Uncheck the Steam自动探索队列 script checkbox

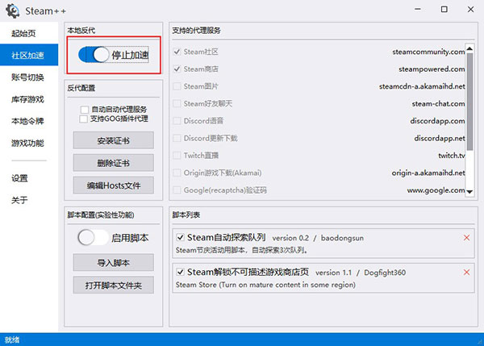click(x=180, y=237)
